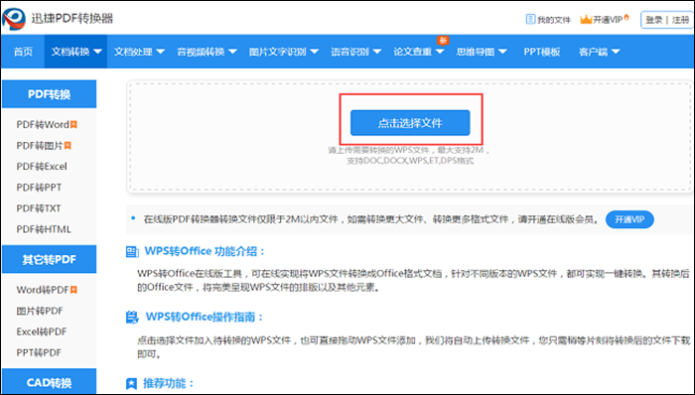
Task: Click the PDF转换 sidebar header
Action: 50,94
